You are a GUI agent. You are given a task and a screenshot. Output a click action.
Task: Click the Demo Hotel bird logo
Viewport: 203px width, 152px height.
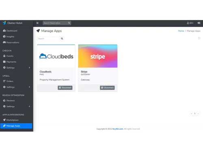(4, 23)
